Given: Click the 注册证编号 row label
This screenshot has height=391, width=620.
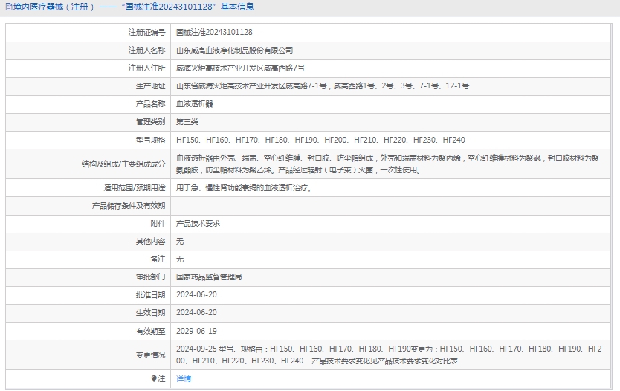Looking at the screenshot, I should (146, 33).
